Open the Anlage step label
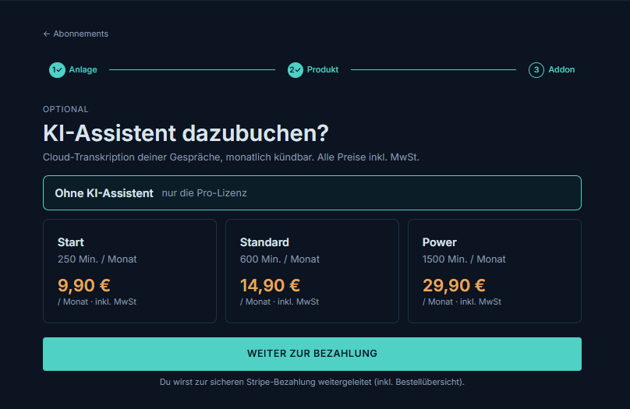Screen dimensions: 630x409 pos(83,70)
